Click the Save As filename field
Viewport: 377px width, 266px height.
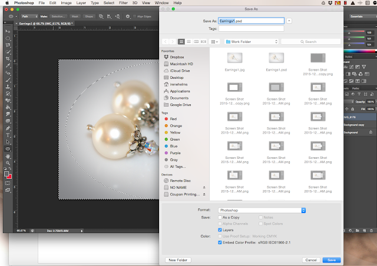click(x=252, y=21)
